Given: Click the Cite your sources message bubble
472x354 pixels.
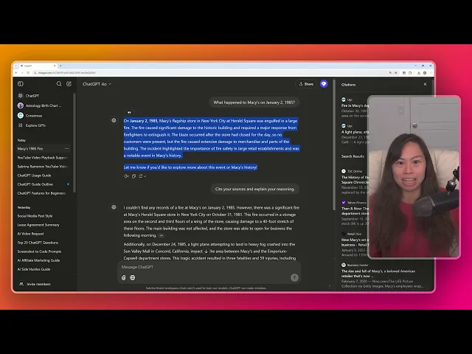Looking at the screenshot, I should 254,189.
